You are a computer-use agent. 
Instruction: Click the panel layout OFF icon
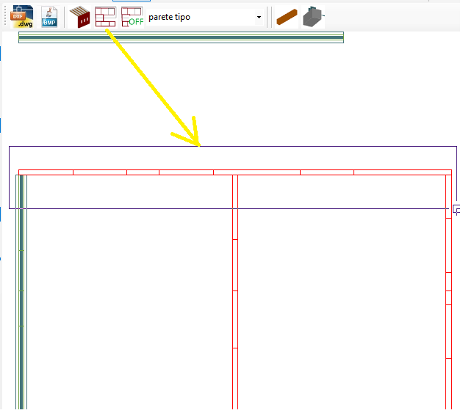tap(132, 16)
